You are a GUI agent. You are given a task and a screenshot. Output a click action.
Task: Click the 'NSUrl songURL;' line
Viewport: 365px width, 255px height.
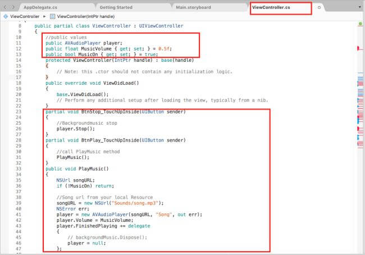click(76, 180)
